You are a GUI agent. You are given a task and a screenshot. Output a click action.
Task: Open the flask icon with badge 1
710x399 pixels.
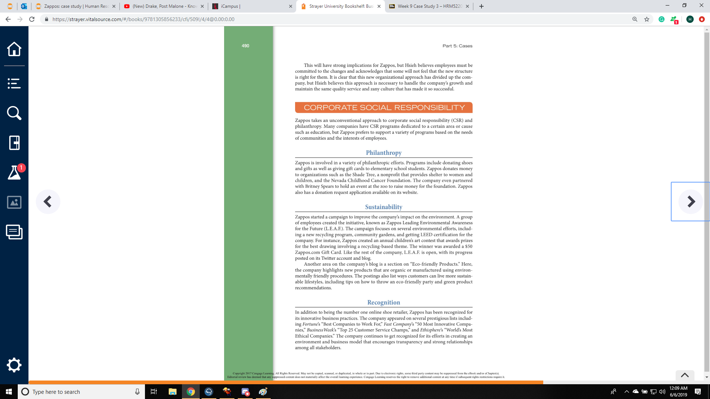tap(15, 172)
